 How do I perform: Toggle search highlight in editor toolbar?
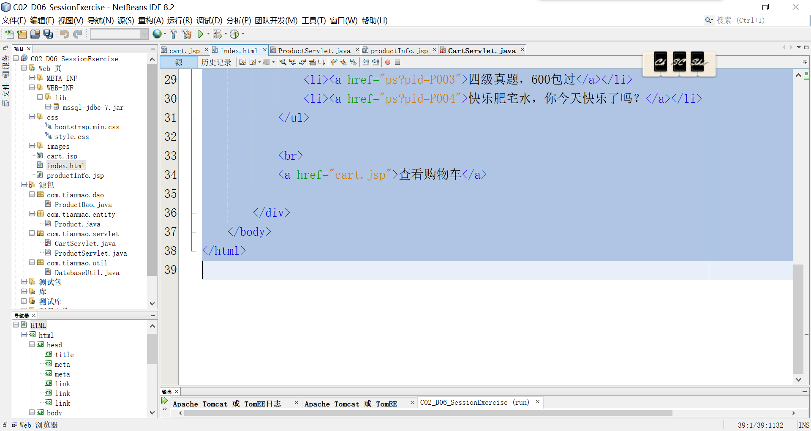pos(312,62)
